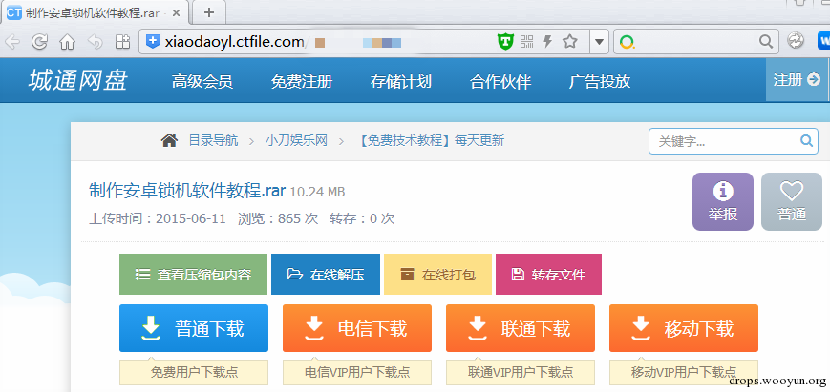Start 移动下载 download
The image size is (830, 392).
[683, 328]
